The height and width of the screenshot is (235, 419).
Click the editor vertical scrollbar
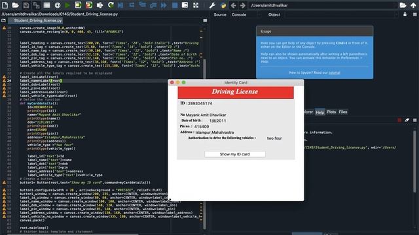click(x=205, y=144)
